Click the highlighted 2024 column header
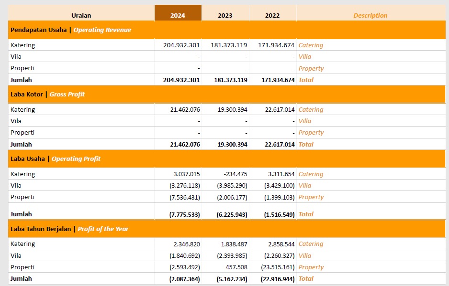 click(178, 15)
